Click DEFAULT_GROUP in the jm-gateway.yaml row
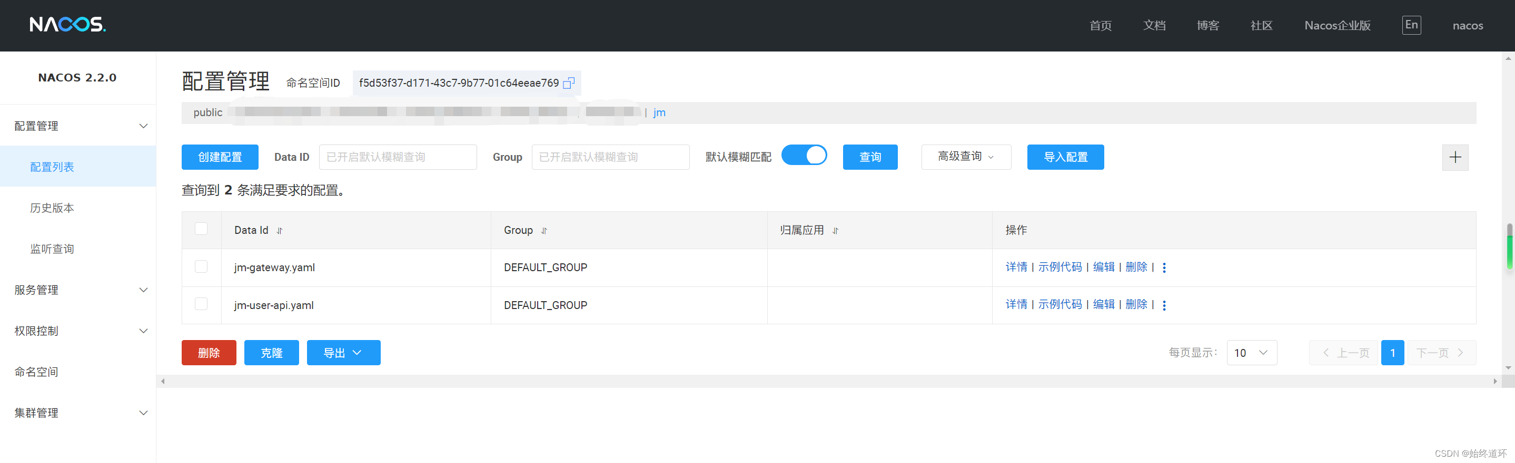 tap(545, 267)
